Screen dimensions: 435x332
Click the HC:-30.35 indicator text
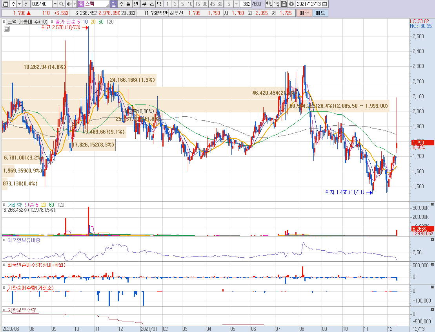(x=421, y=26)
